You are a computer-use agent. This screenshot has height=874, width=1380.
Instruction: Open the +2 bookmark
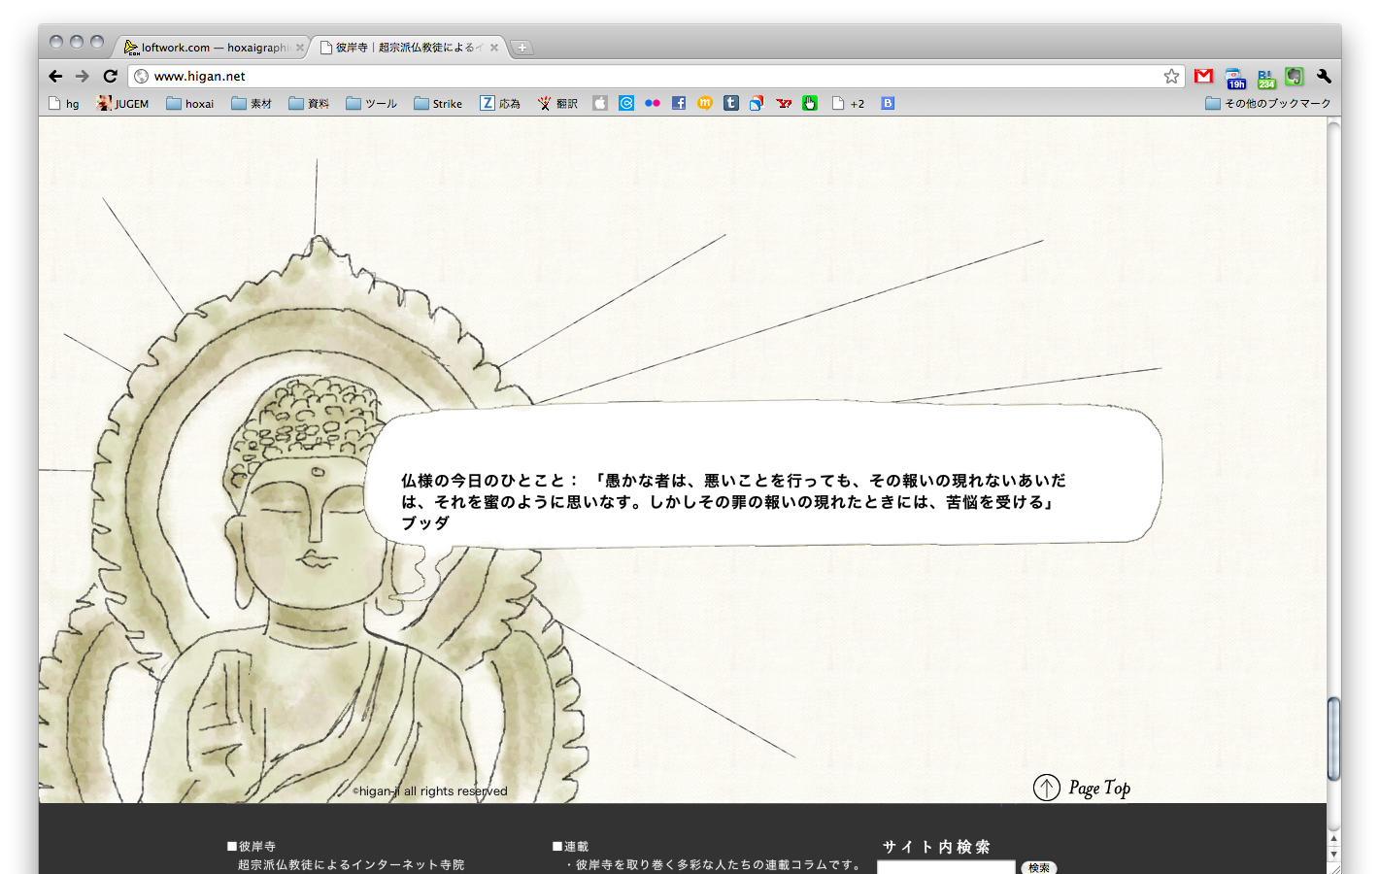tap(848, 103)
